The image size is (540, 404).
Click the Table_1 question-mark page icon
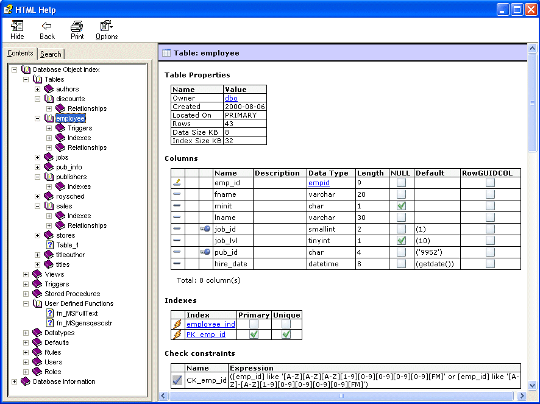[x=50, y=245]
